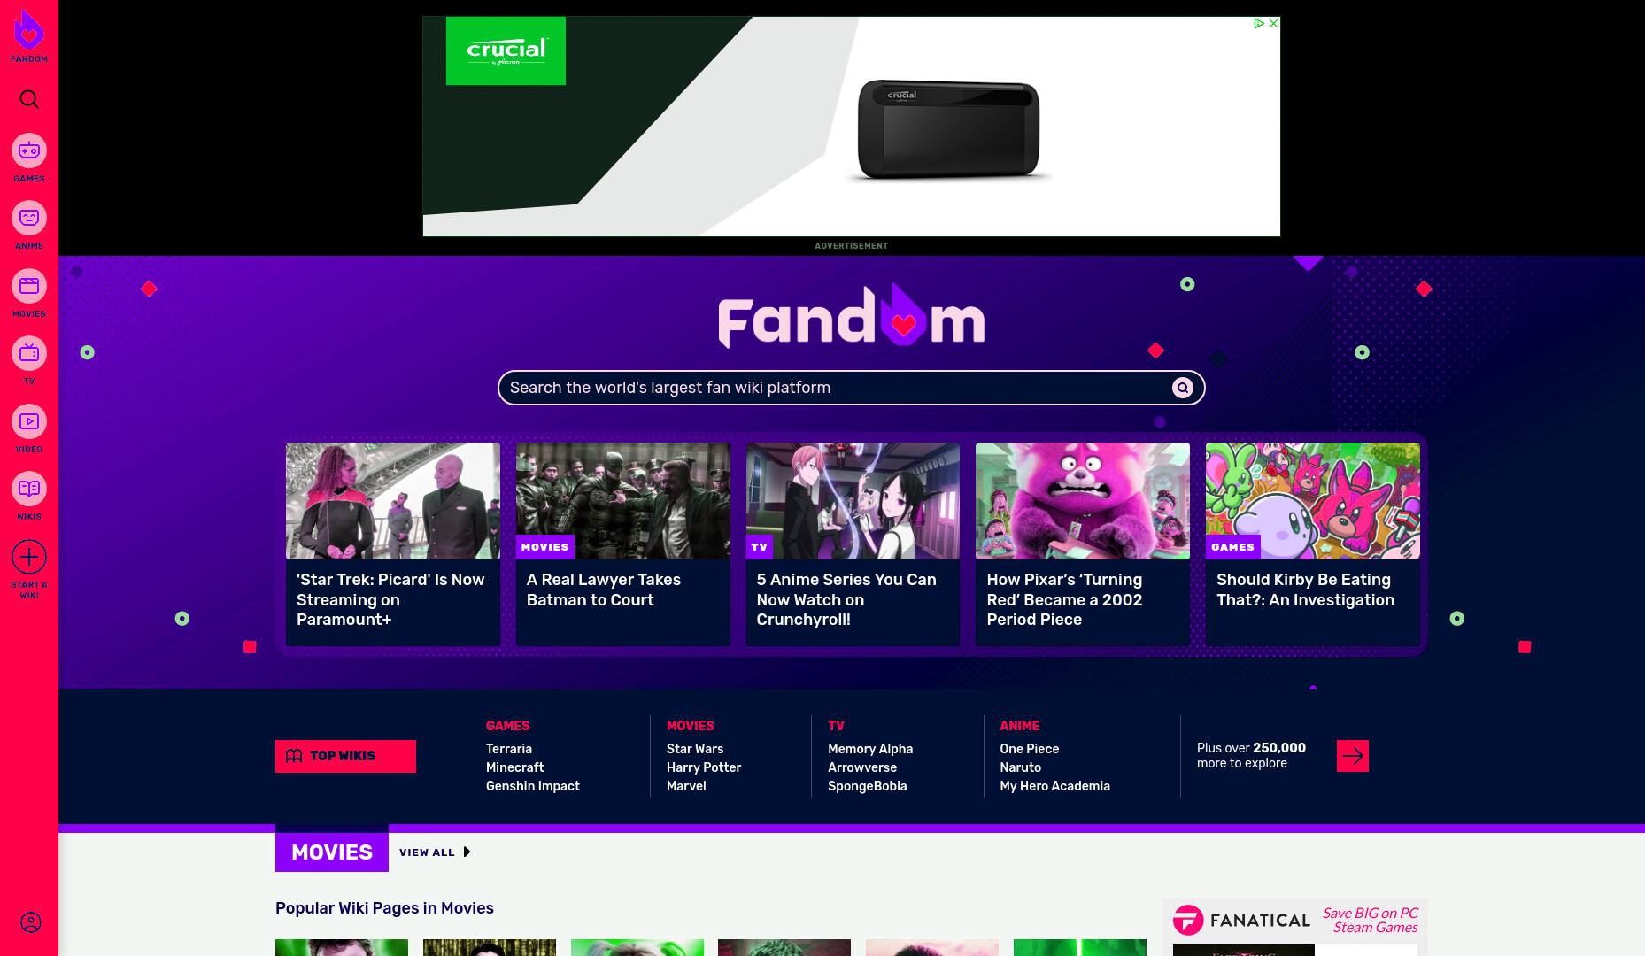Image resolution: width=1645 pixels, height=956 pixels.
Task: Go to the One Piece wiki
Action: coord(1029,749)
